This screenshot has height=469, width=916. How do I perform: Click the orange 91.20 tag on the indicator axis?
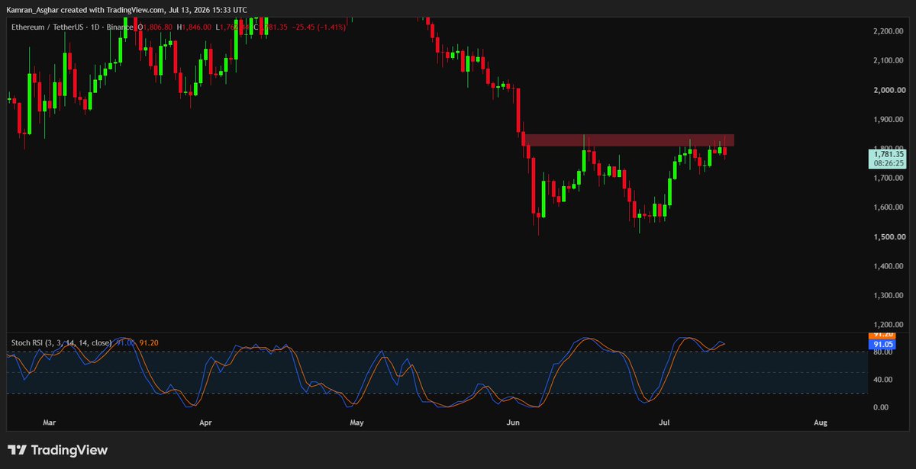pos(881,335)
